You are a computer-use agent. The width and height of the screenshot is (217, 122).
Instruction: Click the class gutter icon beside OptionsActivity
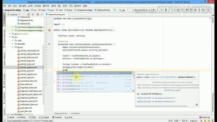(50, 30)
